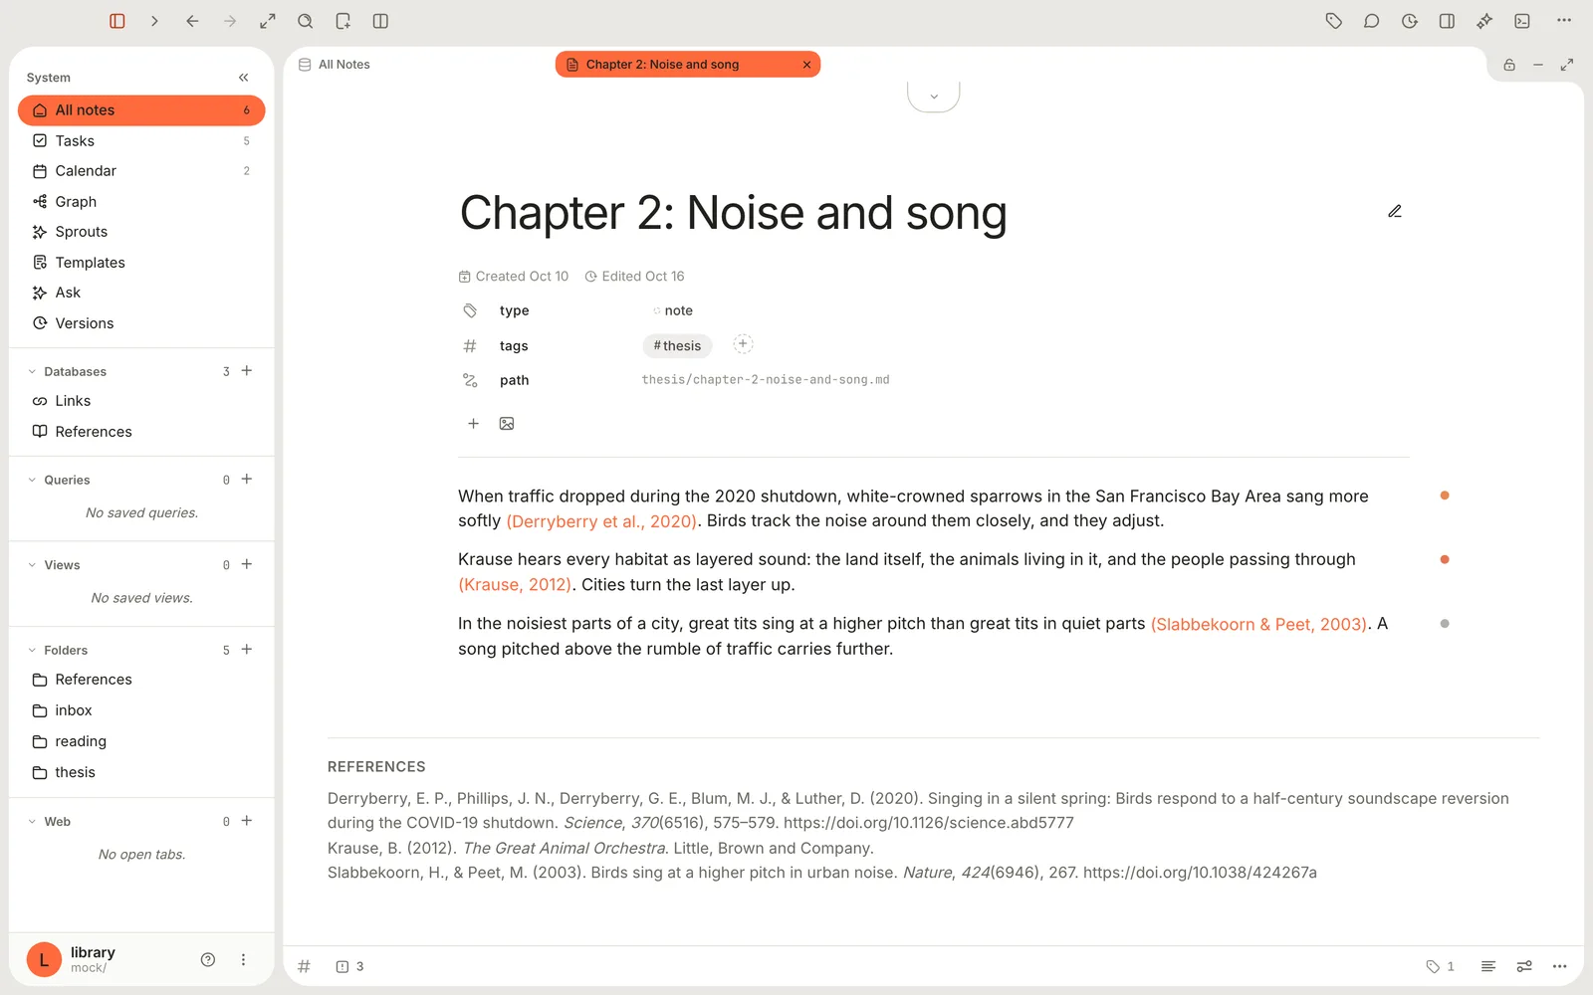
Task: Collapse the Queries section
Action: click(x=32, y=480)
